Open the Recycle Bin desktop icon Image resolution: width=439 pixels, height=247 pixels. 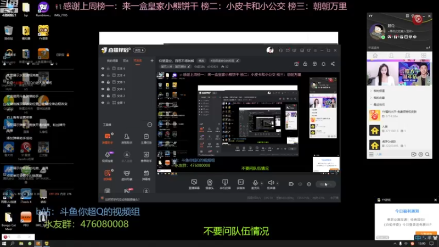(x=8, y=32)
